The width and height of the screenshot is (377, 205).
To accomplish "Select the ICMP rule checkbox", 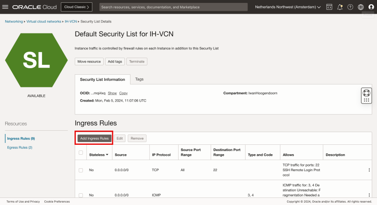I will (81, 195).
